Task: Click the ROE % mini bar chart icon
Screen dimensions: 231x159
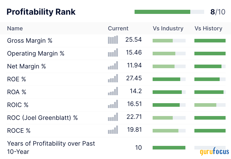Action: click(x=113, y=78)
